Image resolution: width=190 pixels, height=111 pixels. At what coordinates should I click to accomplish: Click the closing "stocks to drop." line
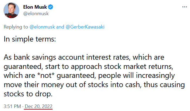coord(28,94)
